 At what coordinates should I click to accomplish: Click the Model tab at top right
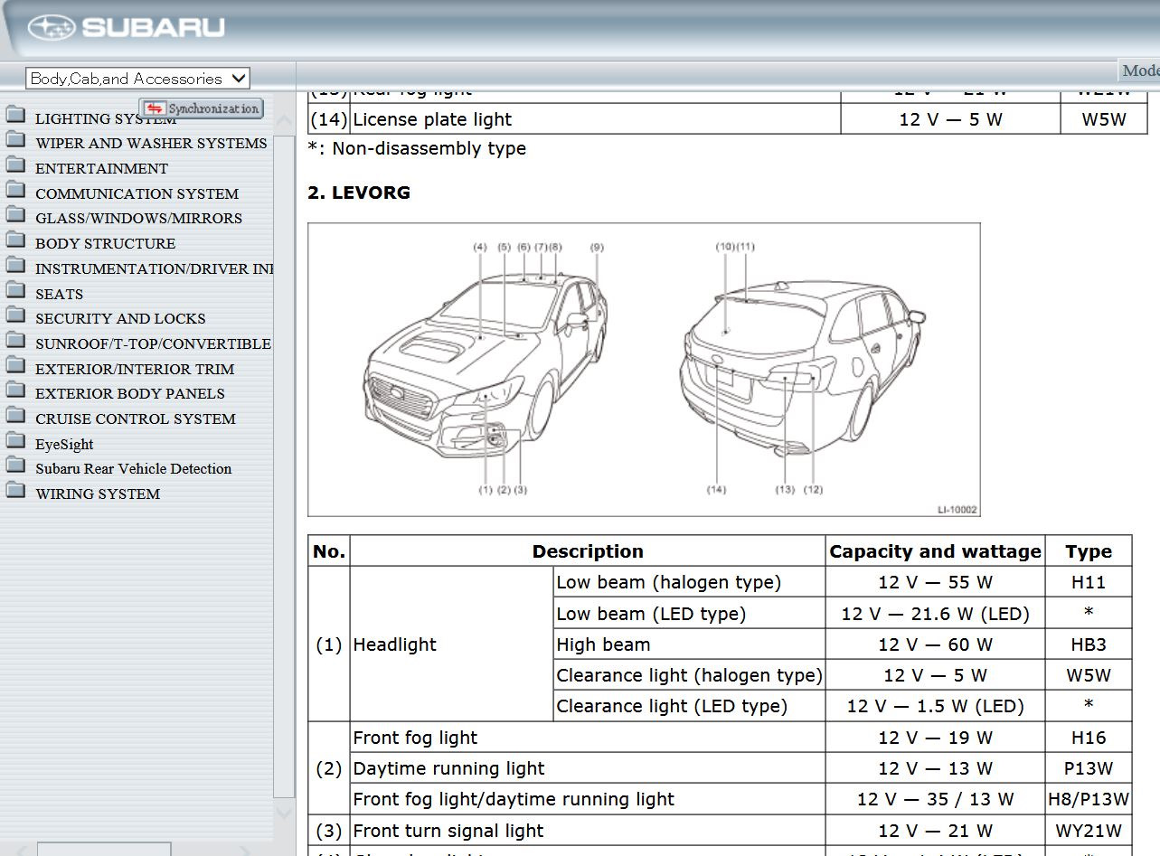(x=1139, y=71)
